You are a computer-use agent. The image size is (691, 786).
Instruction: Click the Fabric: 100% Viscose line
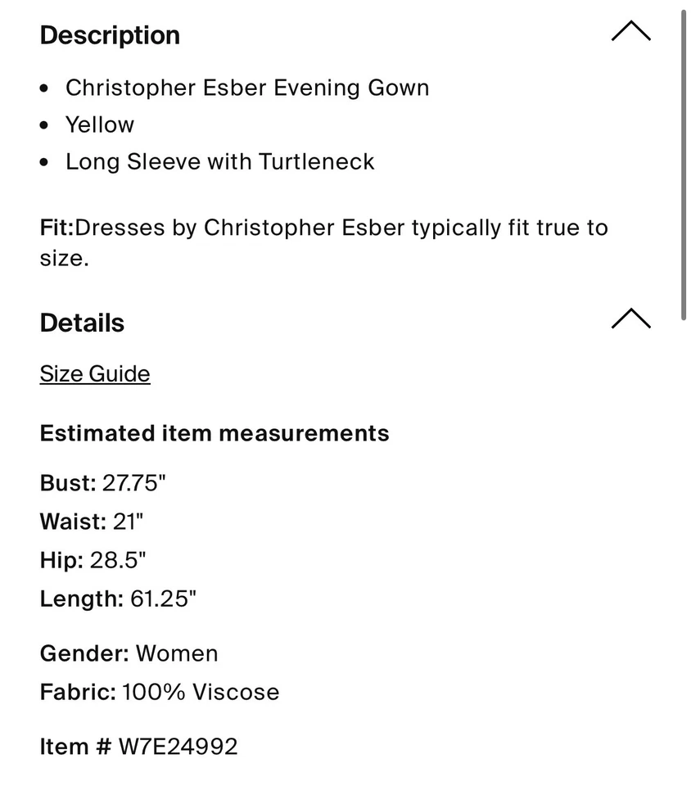[160, 692]
